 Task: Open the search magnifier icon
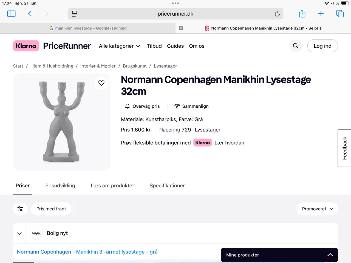point(296,46)
